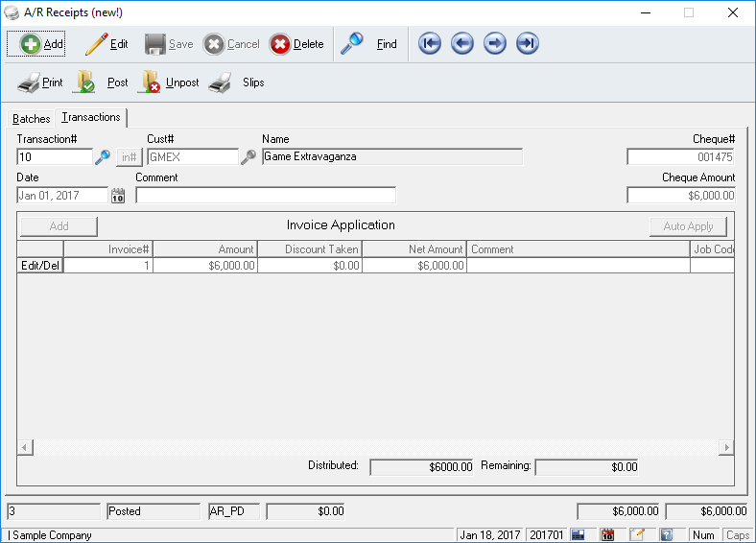Unpost the batch using Unpost button
This screenshot has height=543, width=756.
tap(169, 83)
